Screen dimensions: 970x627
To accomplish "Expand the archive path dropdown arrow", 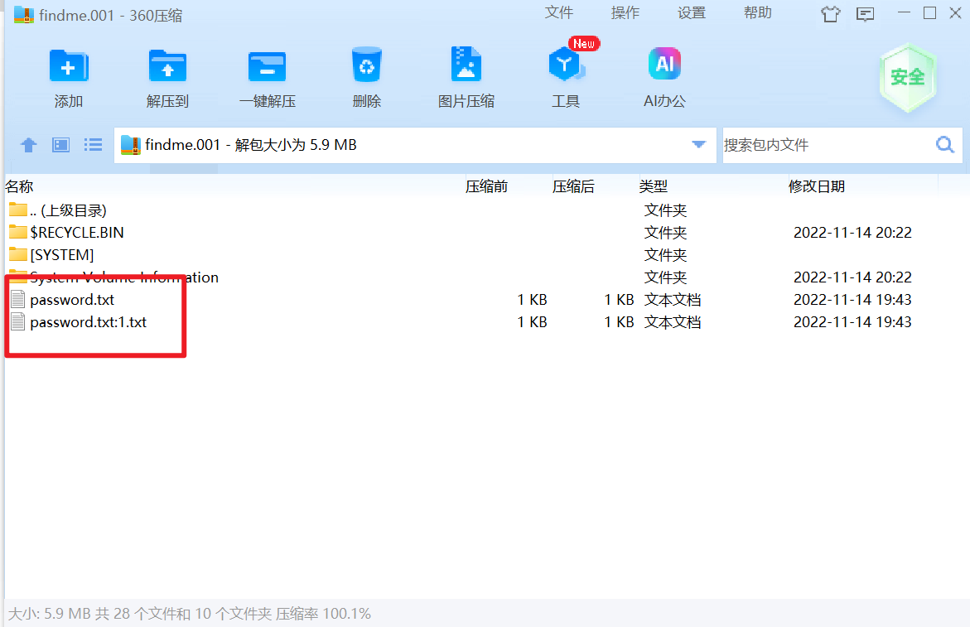I will coord(698,145).
